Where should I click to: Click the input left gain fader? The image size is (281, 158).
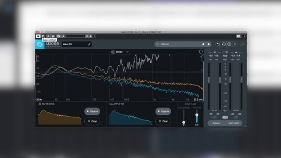209,80
